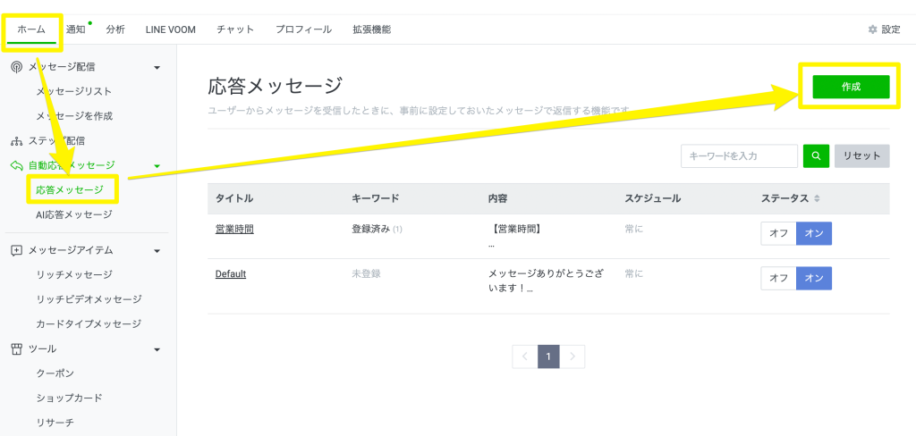Turn on the 営業時間 response message
Image resolution: width=916 pixels, height=436 pixels.
click(x=814, y=233)
